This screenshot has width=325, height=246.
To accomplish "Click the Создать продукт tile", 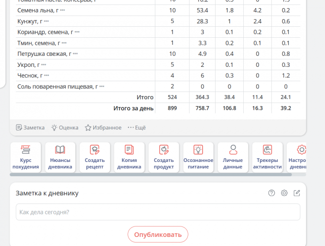I will [x=164, y=157].
